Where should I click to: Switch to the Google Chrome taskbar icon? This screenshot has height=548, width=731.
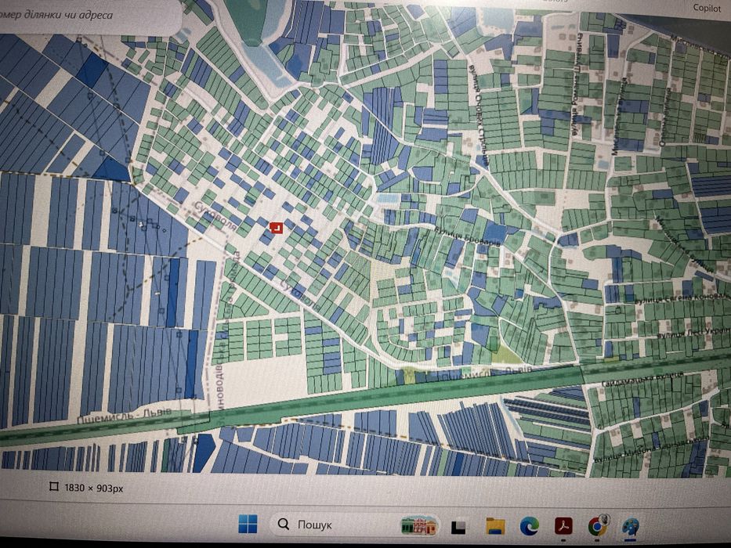point(597,525)
